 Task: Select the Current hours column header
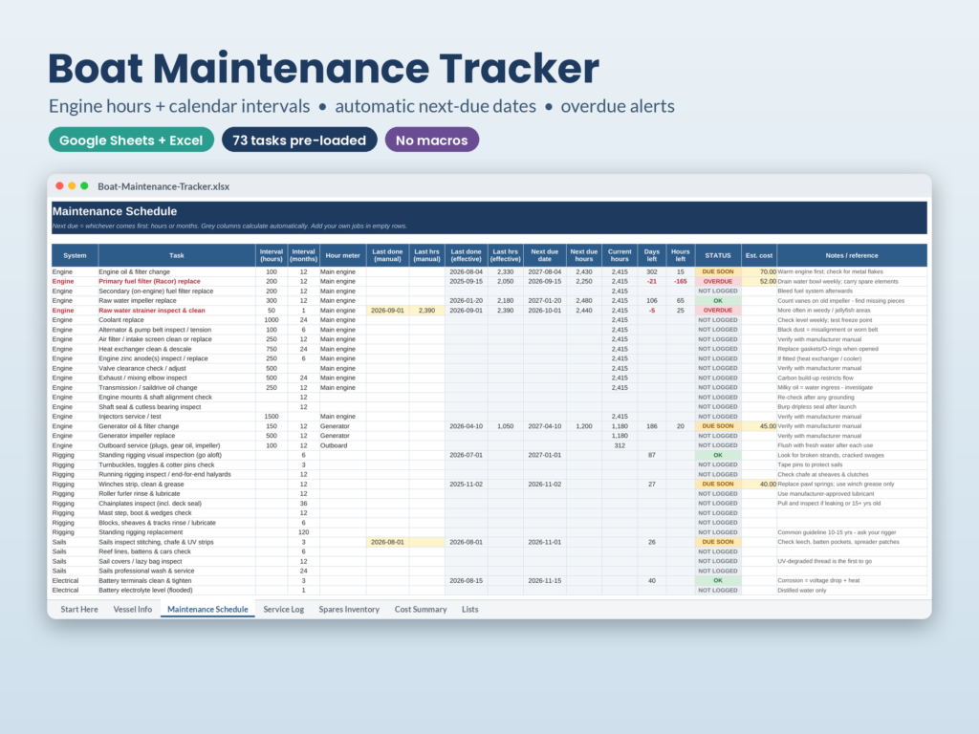pos(620,256)
